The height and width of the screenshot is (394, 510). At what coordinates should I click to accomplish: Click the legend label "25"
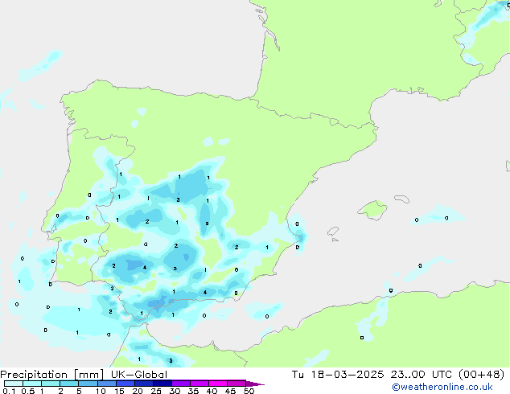[x=156, y=391]
